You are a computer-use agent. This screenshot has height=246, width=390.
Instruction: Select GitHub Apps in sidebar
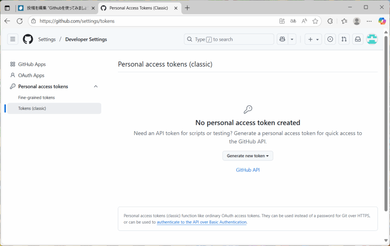click(x=32, y=64)
